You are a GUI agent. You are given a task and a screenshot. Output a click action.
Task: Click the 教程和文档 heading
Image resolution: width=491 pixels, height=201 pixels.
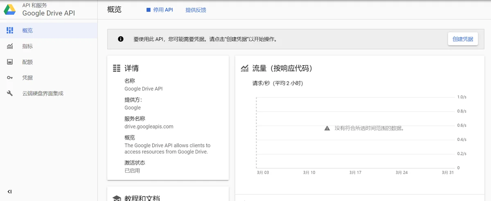pyautogui.click(x=142, y=198)
